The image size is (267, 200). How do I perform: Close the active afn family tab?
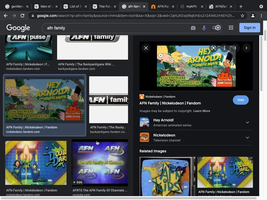point(144,7)
